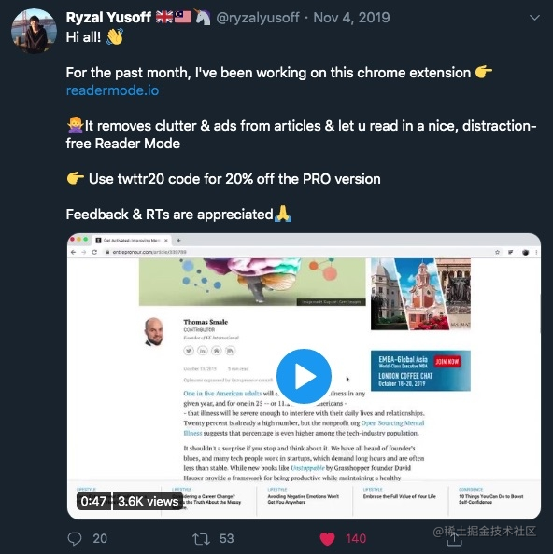Click the bookmark star in video's address bar

tap(497, 252)
